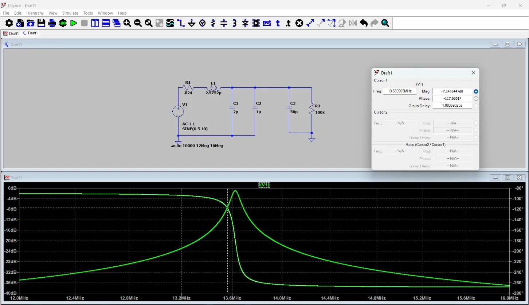The image size is (529, 305).
Task: Open settings with the gear icon
Action: click(x=9, y=23)
